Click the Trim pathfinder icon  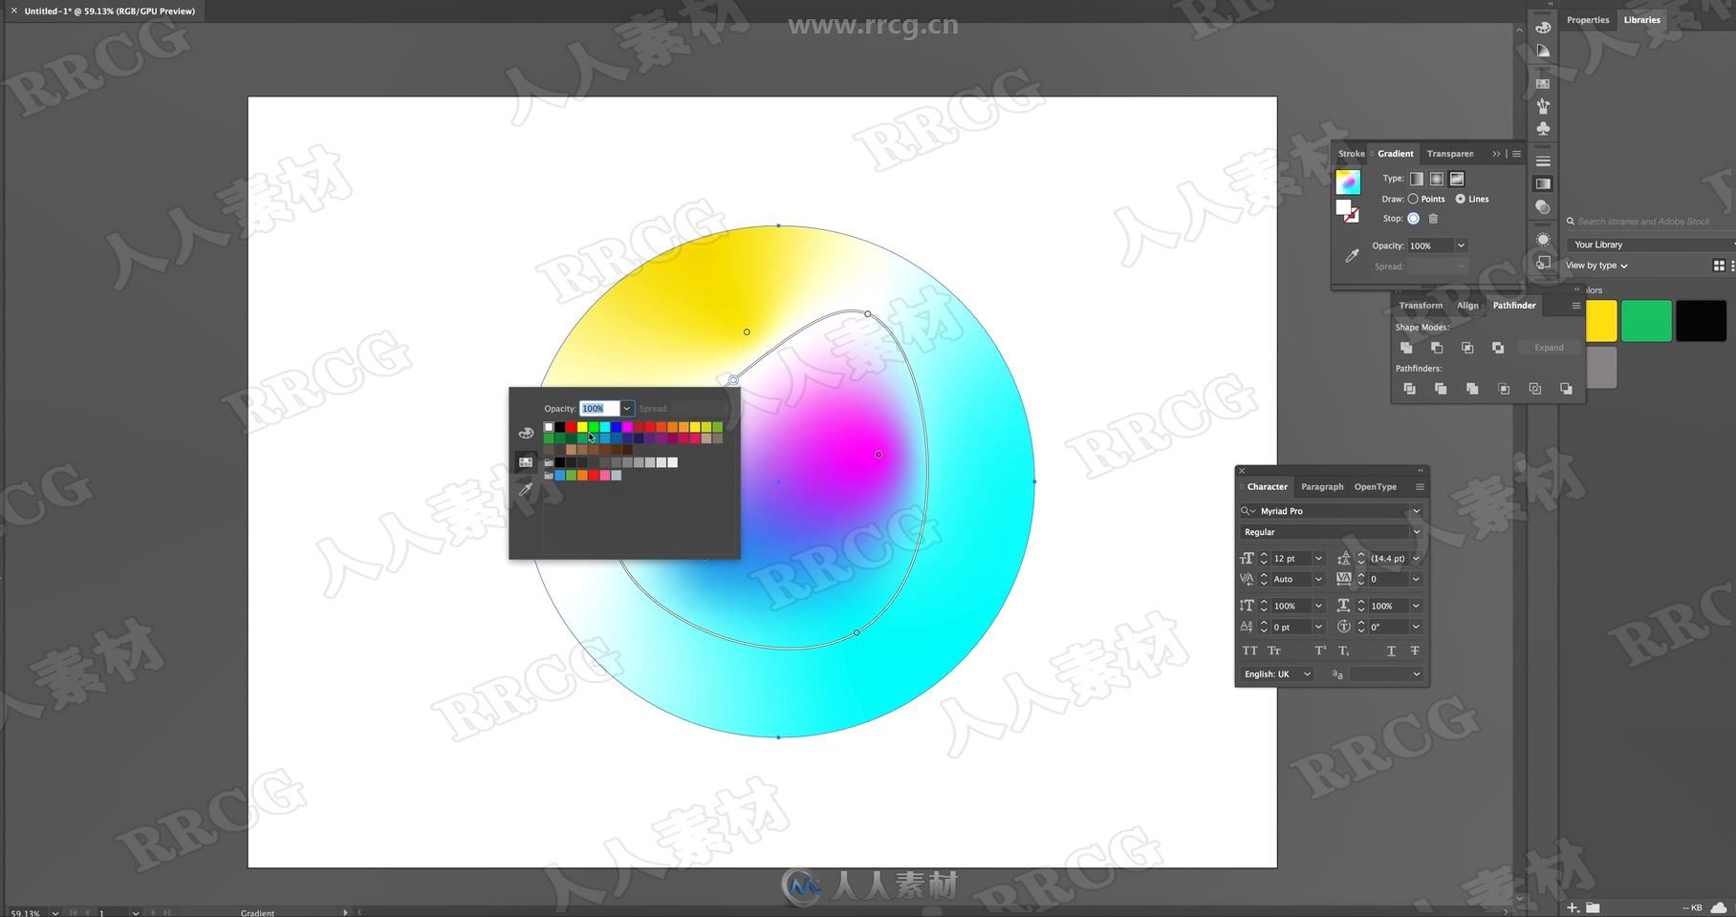(x=1441, y=389)
